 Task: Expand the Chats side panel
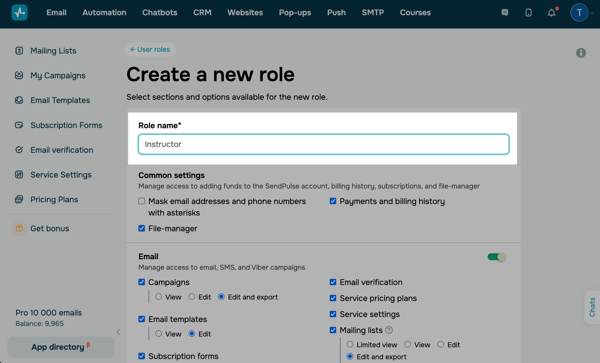(592, 307)
